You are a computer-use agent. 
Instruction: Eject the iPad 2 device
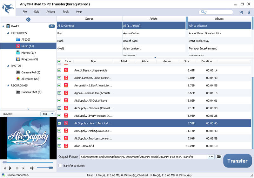click(x=52, y=26)
